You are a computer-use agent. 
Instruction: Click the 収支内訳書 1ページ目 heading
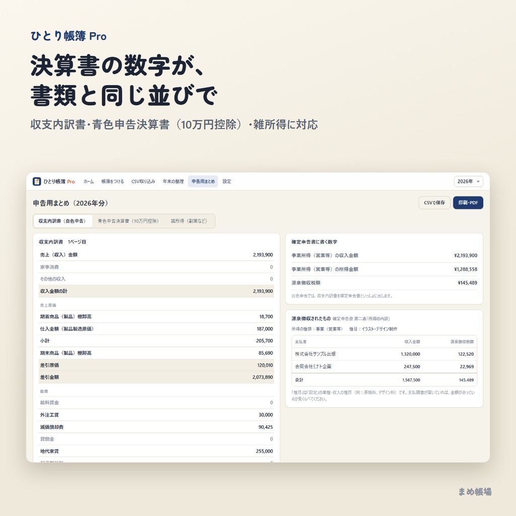(62, 242)
